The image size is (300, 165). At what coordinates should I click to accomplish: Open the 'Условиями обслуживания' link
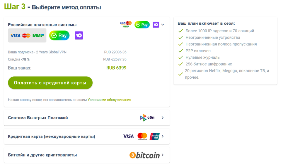point(109,100)
